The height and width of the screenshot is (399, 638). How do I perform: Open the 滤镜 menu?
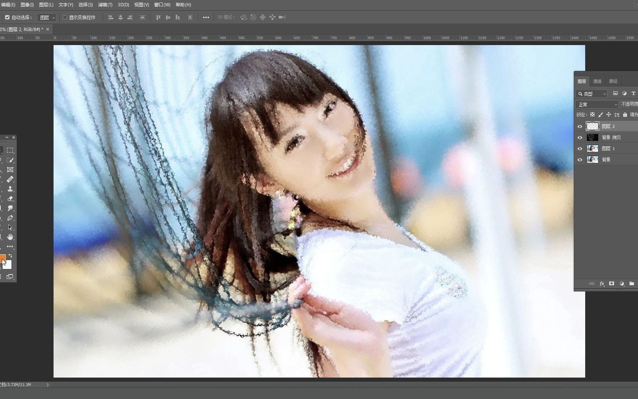click(105, 5)
